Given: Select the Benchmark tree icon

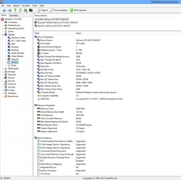Looking at the screenshot, I should coord(6,96).
